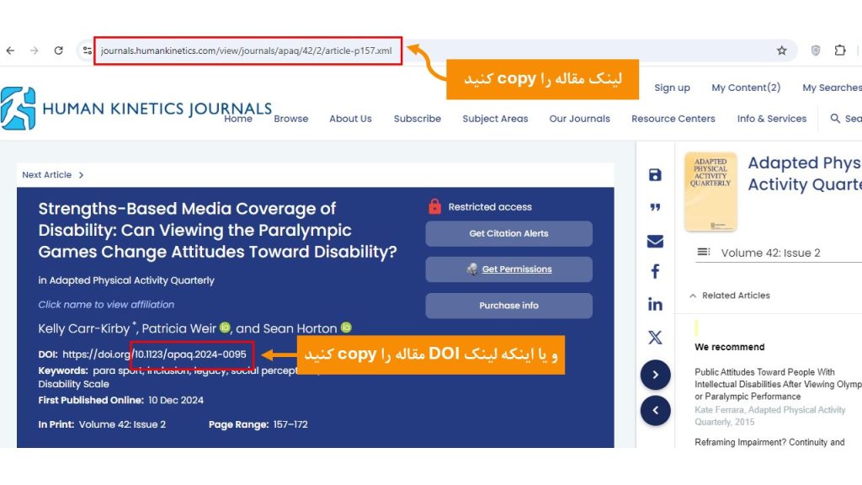Image resolution: width=862 pixels, height=485 pixels.
Task: Share article on X
Action: pyautogui.click(x=655, y=337)
